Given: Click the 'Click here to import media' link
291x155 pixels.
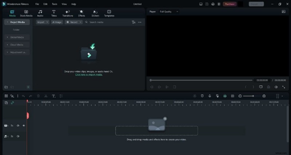Looking at the screenshot, I should tap(89, 75).
